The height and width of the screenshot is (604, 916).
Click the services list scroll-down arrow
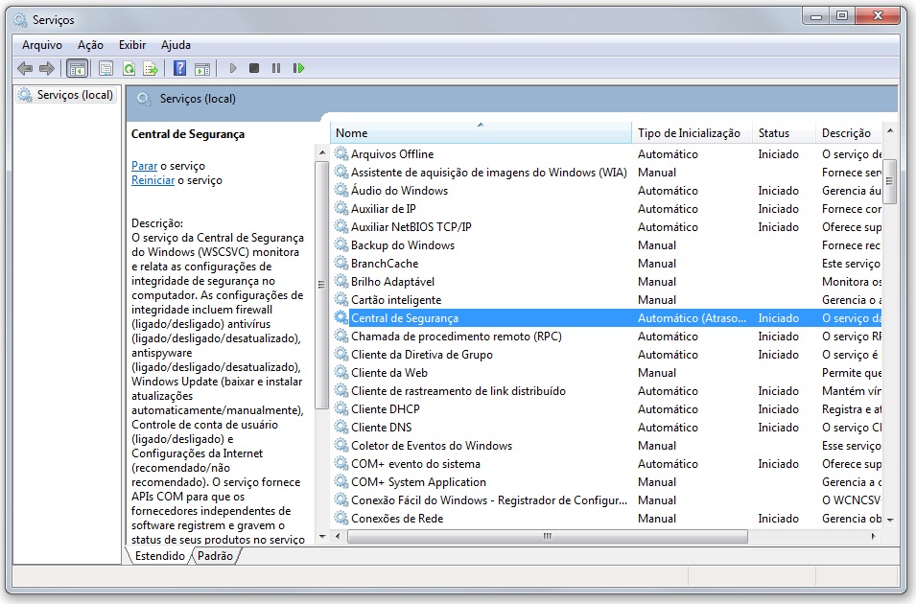[890, 520]
